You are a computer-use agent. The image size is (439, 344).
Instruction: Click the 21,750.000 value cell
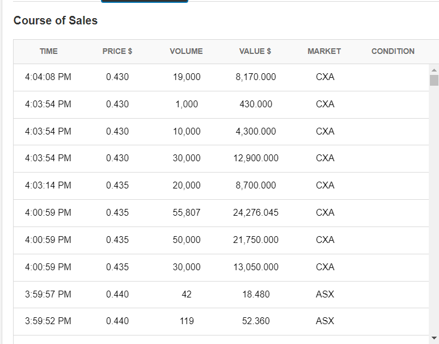(256, 240)
